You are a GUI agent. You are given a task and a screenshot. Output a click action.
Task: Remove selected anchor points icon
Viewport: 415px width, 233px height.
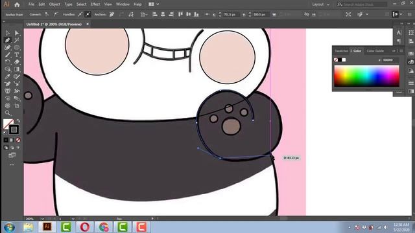[112, 14]
